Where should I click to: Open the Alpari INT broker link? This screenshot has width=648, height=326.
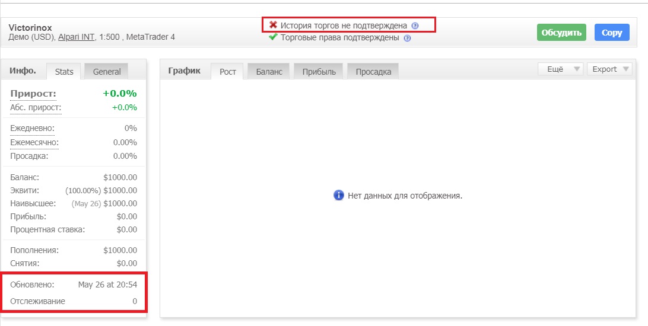pyautogui.click(x=77, y=37)
